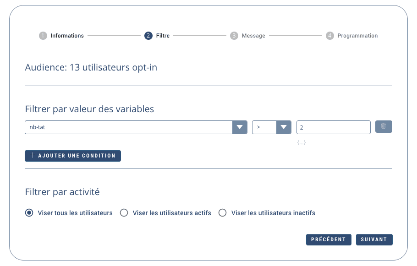
Task: Focus the condition value field containing 2
Action: click(x=333, y=127)
